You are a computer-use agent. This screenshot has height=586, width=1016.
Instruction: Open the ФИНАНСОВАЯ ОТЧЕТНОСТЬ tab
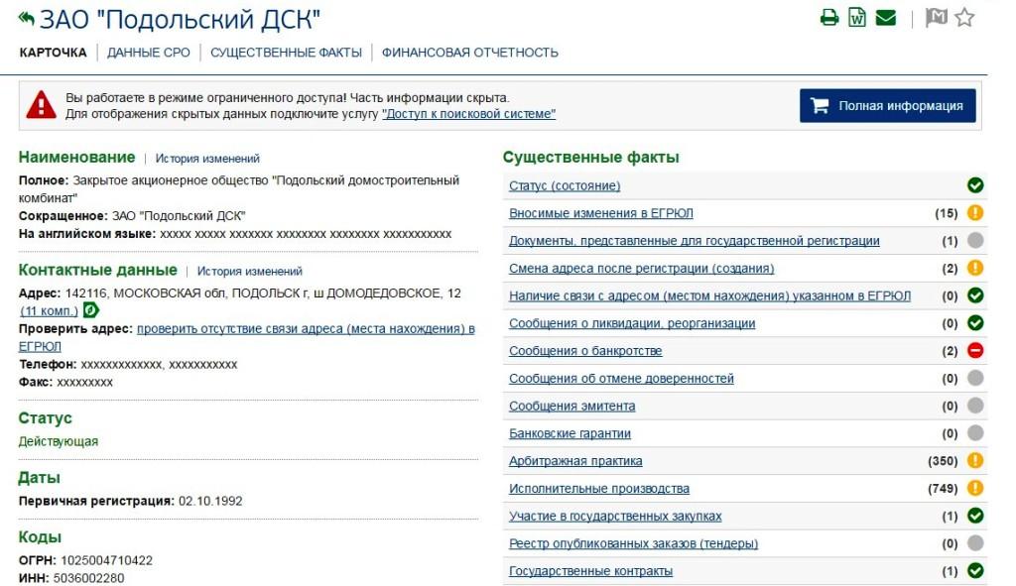pyautogui.click(x=469, y=53)
